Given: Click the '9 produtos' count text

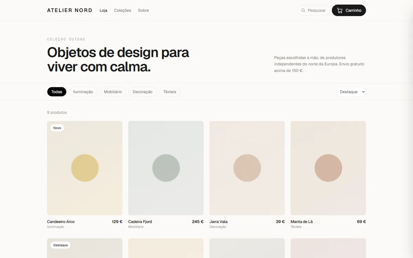Looking at the screenshot, I should click(x=57, y=112).
